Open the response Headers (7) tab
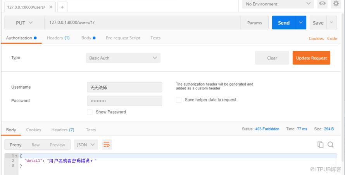This screenshot has width=345, height=175. tap(63, 130)
